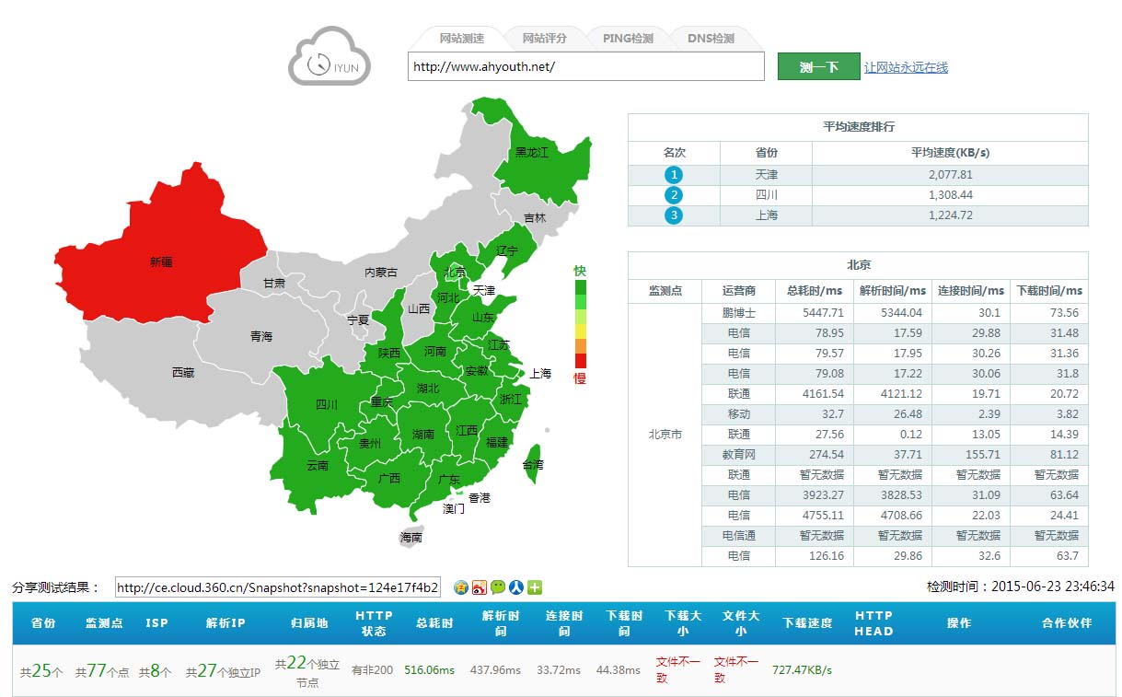Click the website URL input field

tap(585, 66)
